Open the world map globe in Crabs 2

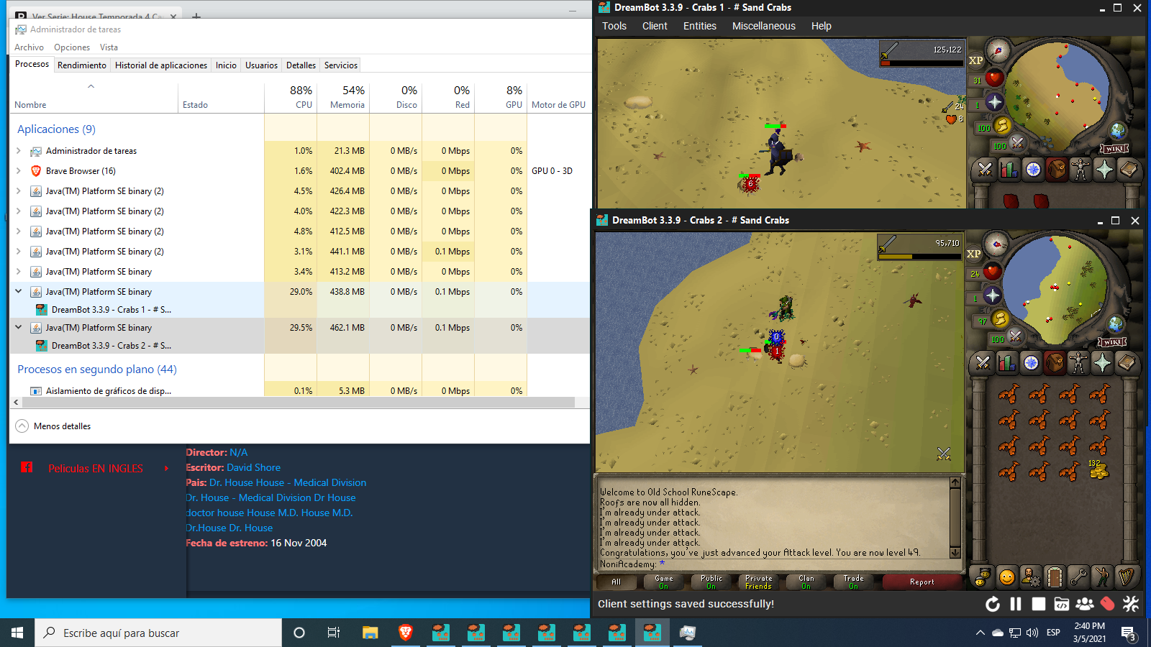click(1115, 324)
